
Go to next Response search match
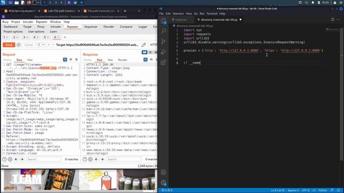[102, 159]
